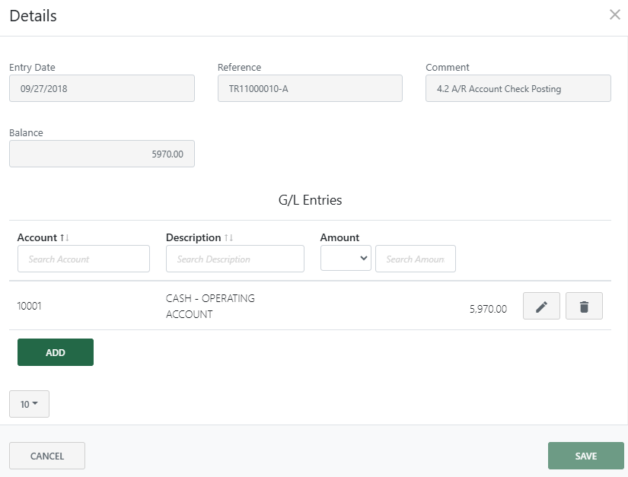Screen dimensions: 628x477
Task: Click the CANCEL button
Action: 46,456
